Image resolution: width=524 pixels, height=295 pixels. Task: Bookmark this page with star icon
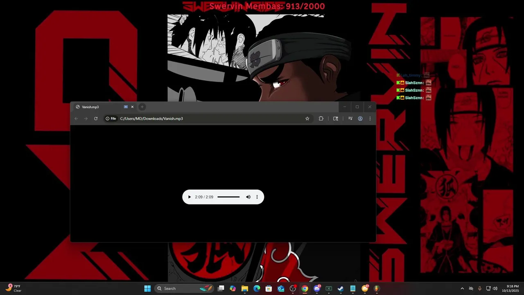307,118
